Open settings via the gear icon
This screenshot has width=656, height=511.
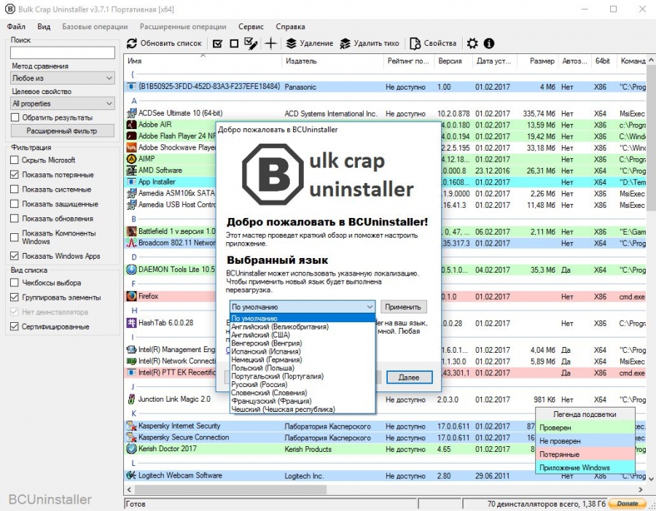coord(472,44)
